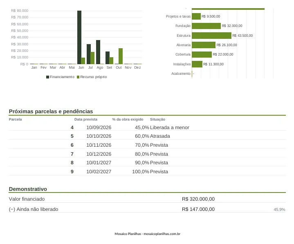Image resolution: width=294 pixels, height=244 pixels.
Task: Open the mosaicoplanilhas.com.br footer link
Action: 162,234
